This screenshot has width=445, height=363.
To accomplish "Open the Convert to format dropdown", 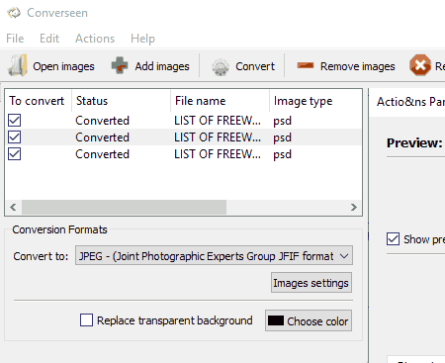I will click(214, 255).
